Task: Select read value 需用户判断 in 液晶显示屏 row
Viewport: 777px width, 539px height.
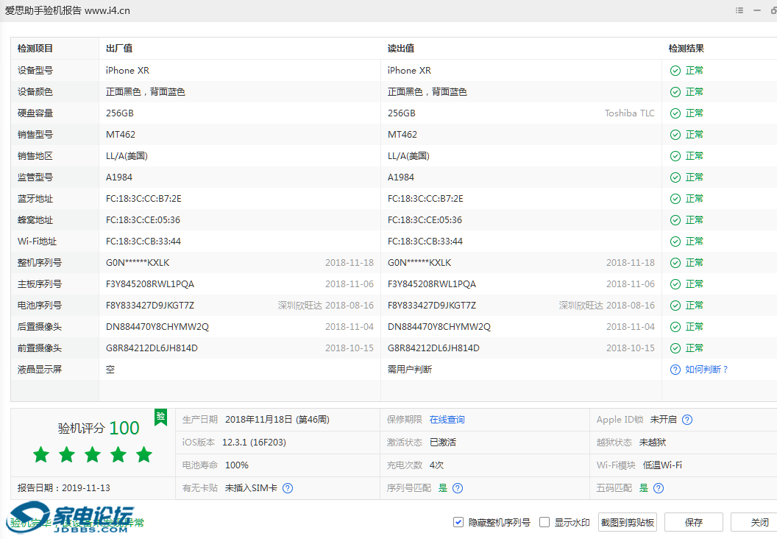Action: pyautogui.click(x=410, y=370)
